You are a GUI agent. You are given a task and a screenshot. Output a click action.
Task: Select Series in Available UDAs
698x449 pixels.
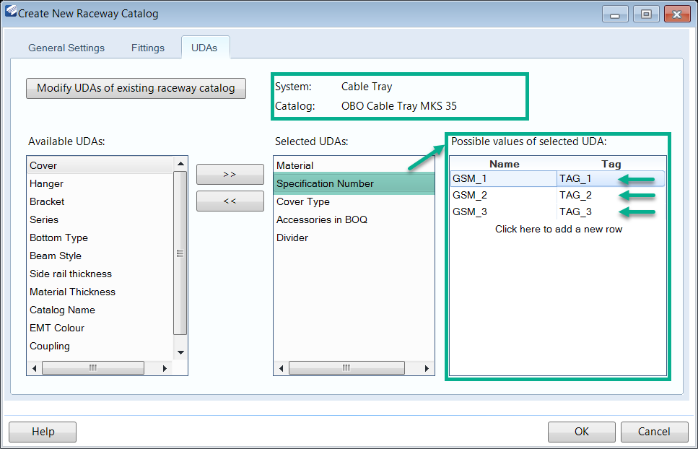click(x=100, y=219)
